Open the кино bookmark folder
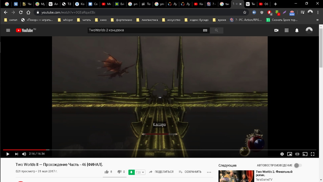 tap(100, 20)
